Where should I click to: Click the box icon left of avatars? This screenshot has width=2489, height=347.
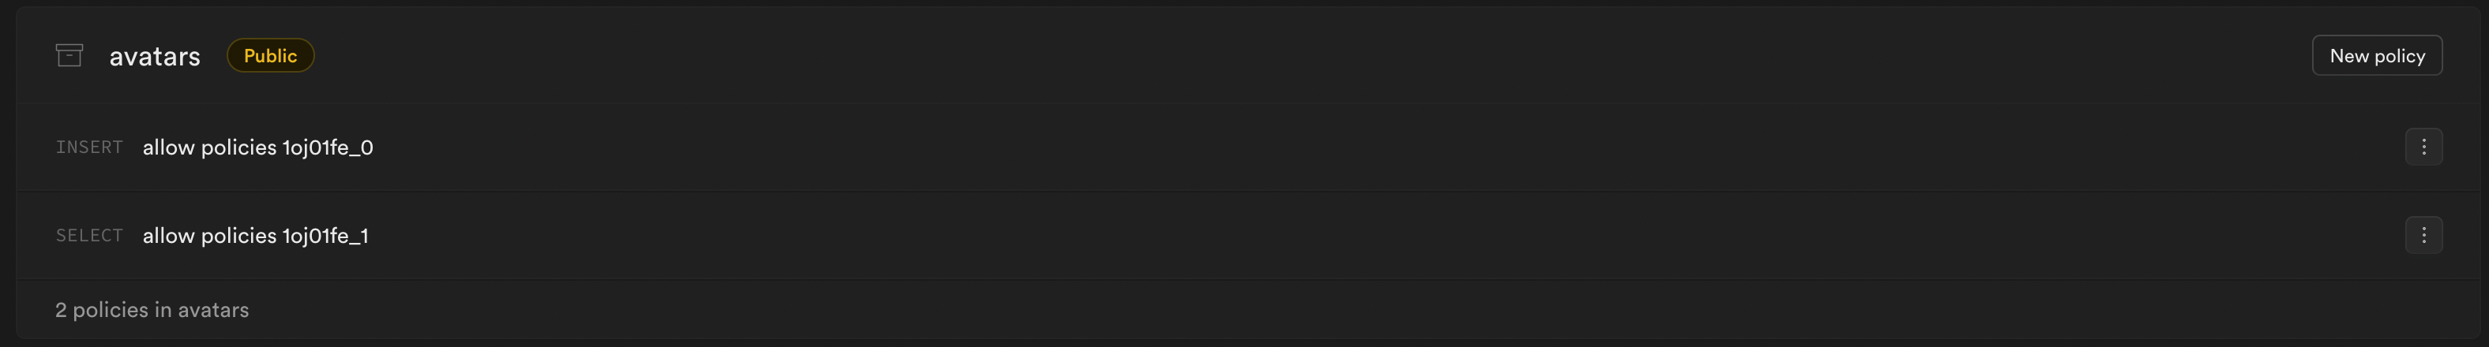pyautogui.click(x=69, y=56)
